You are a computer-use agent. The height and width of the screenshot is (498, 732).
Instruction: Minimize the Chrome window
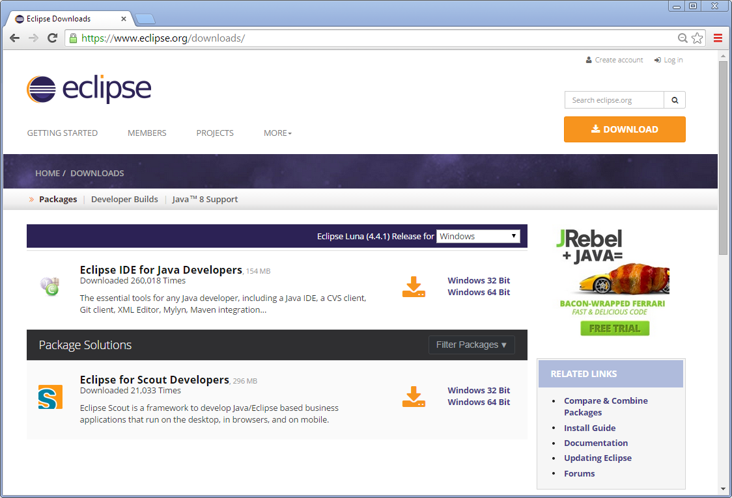point(677,6)
